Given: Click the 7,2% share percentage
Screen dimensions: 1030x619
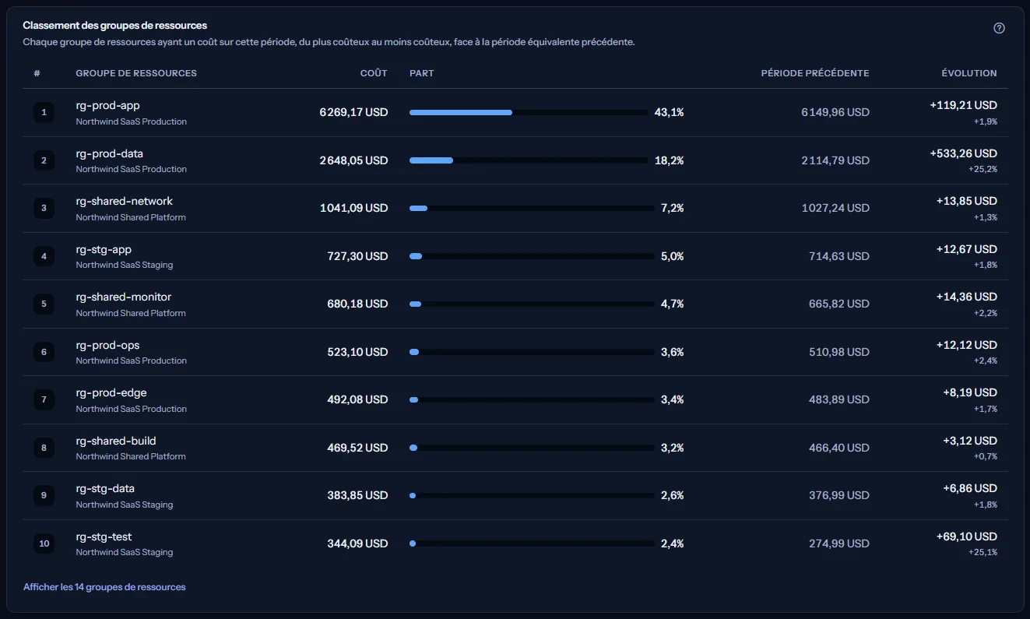Looking at the screenshot, I should (673, 208).
